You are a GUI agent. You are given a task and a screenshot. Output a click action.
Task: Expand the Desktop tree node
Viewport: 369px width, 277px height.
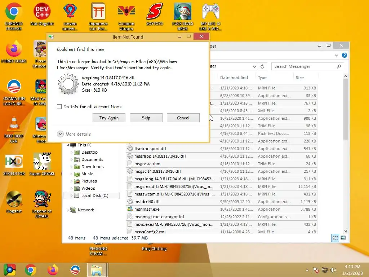tap(71, 153)
